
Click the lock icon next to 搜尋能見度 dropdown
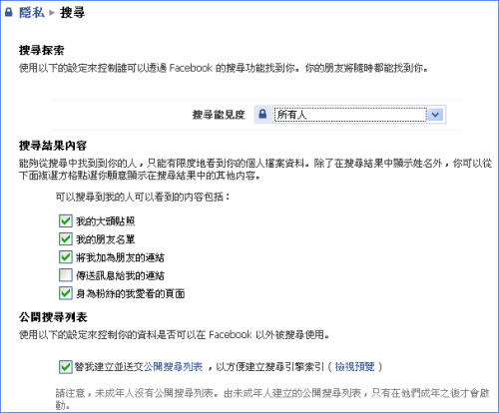click(x=262, y=115)
